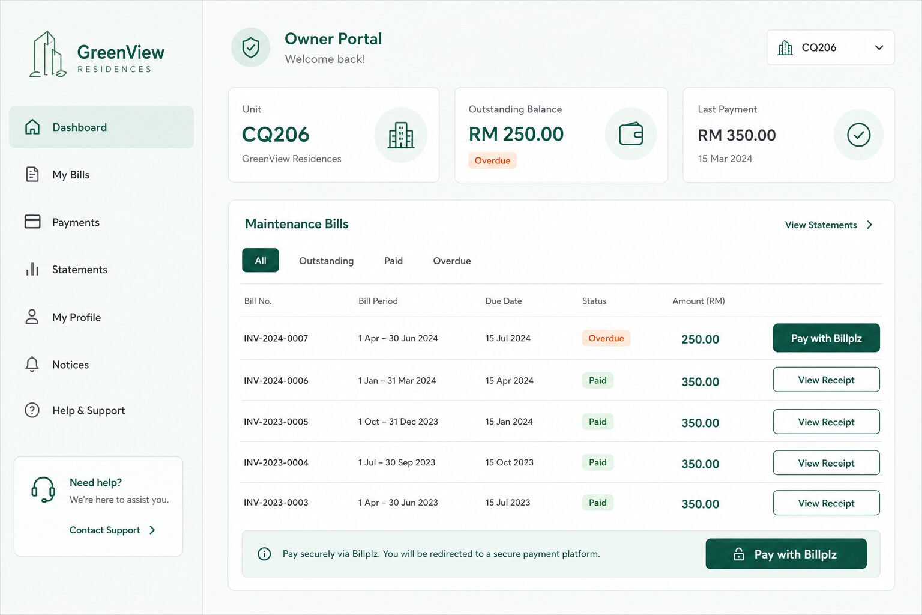This screenshot has width=922, height=615.
Task: Click the Help & Support question mark icon
Action: tap(32, 410)
